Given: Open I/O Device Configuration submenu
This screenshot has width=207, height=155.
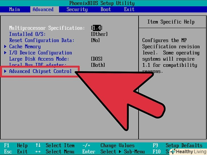Looking at the screenshot, I should pyautogui.click(x=41, y=53).
